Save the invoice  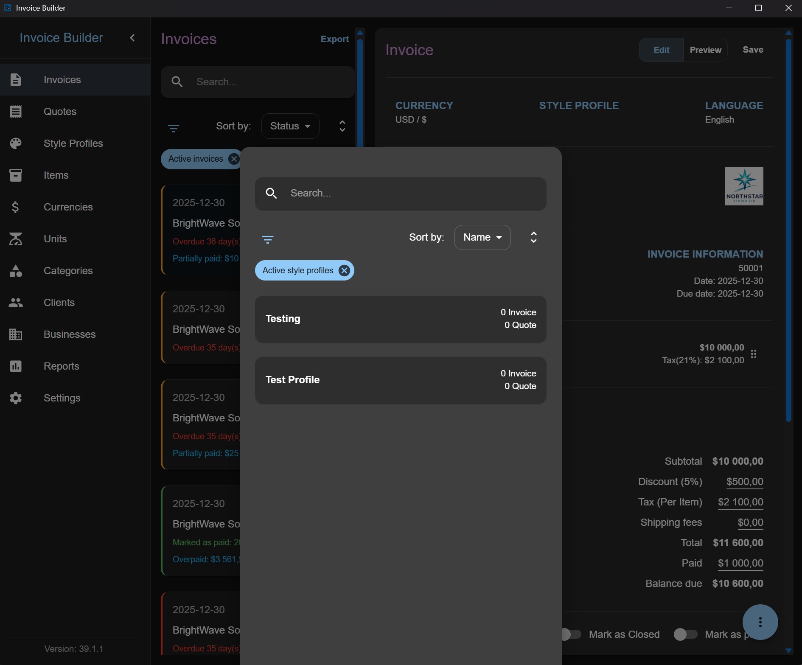coord(753,50)
